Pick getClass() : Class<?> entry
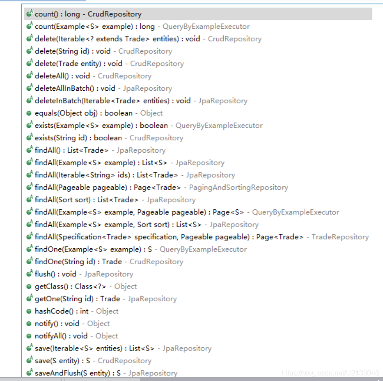This screenshot has height=381, width=383. tap(198, 286)
